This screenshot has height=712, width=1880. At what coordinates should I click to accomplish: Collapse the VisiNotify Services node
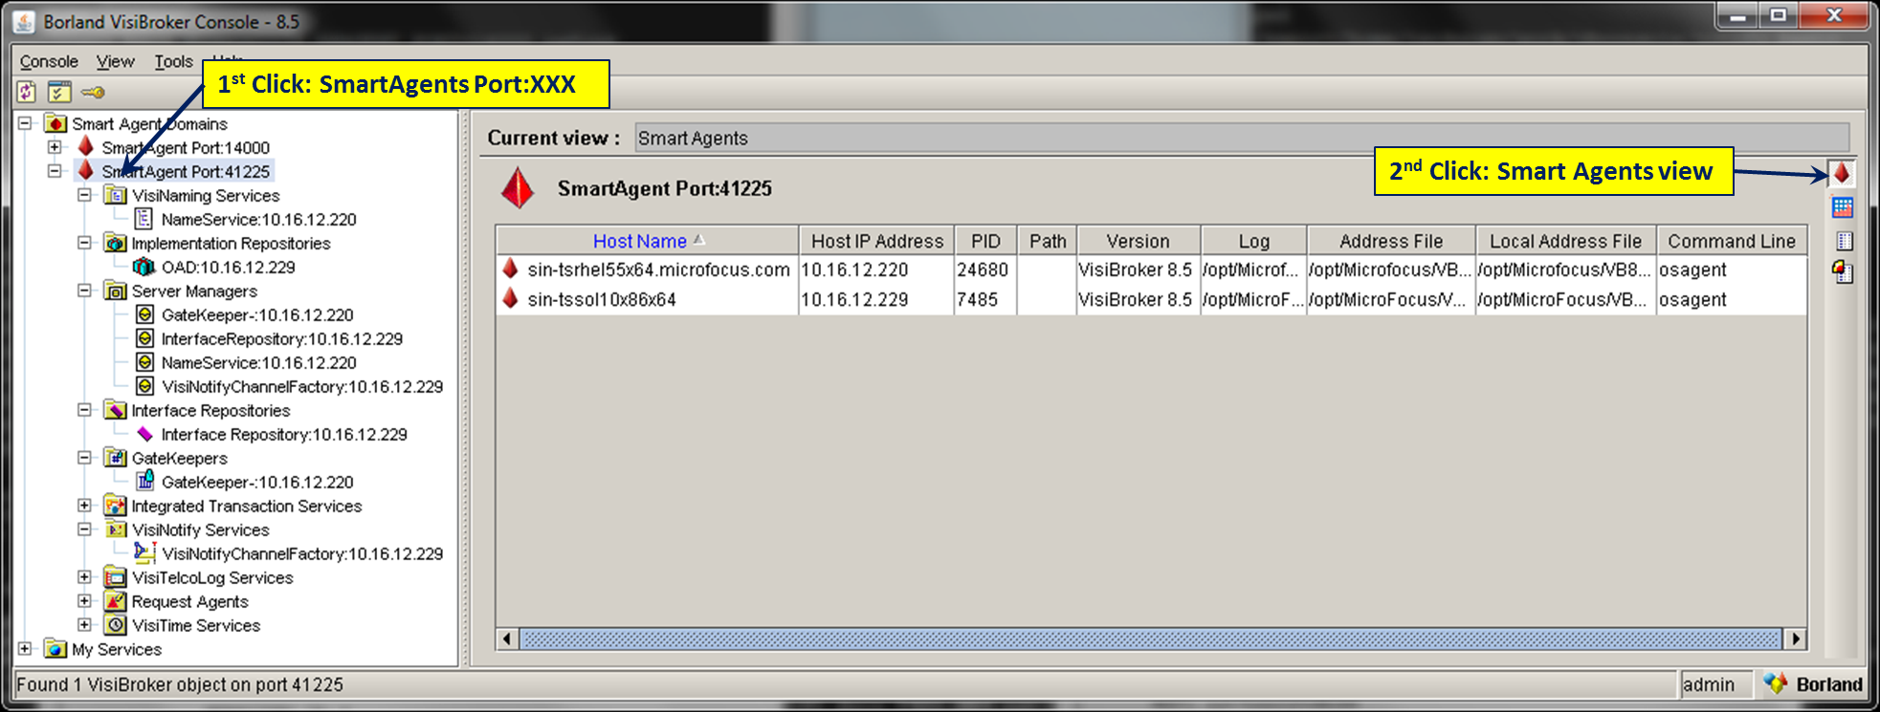tap(84, 529)
